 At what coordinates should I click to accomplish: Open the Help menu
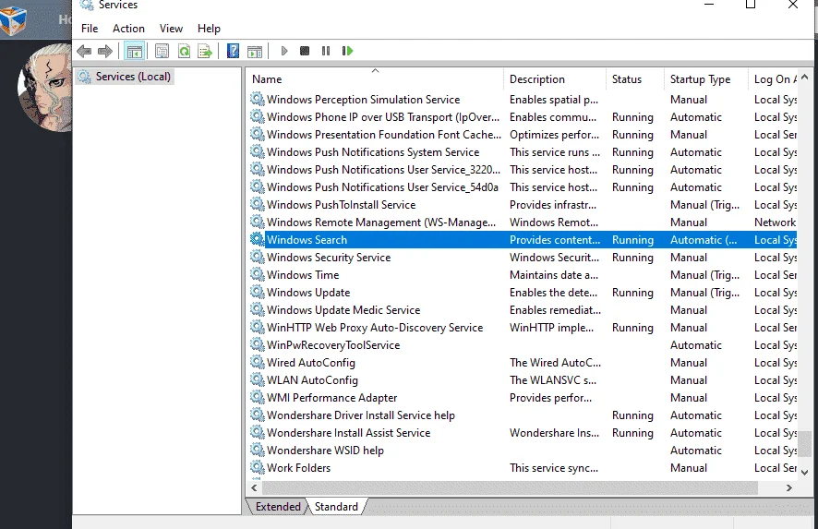[x=209, y=29]
